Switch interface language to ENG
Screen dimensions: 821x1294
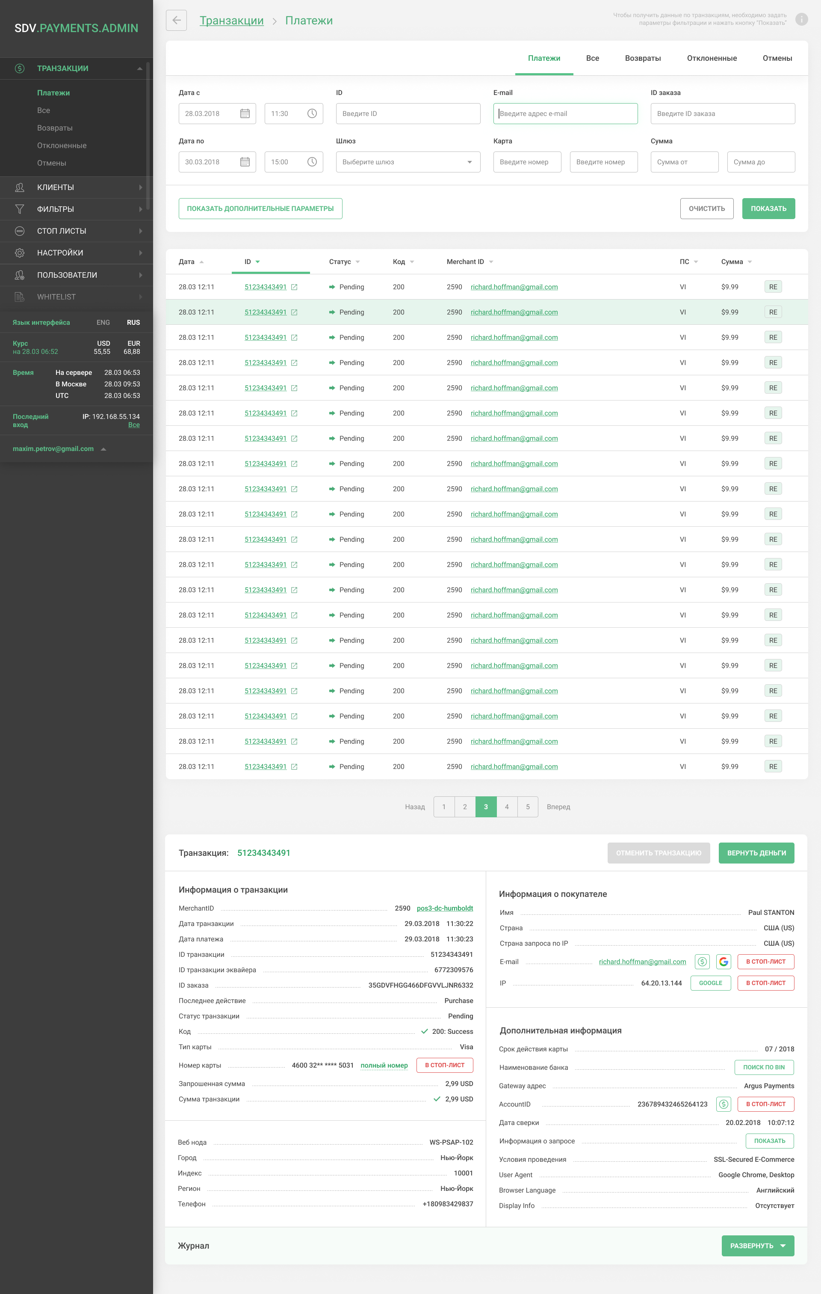103,322
